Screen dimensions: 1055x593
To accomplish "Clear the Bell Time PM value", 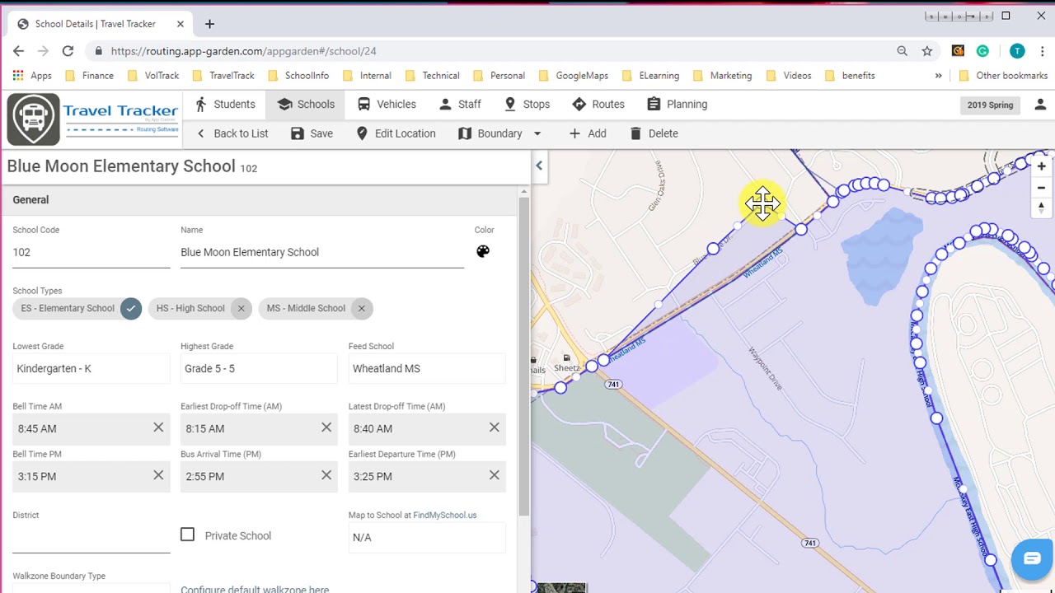I will click(158, 475).
